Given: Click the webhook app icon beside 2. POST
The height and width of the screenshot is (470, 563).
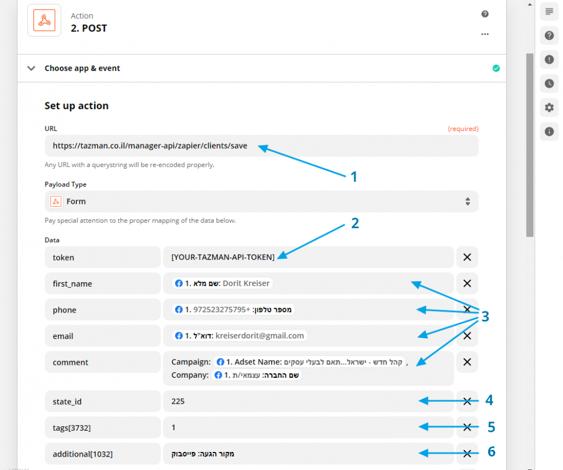Looking at the screenshot, I should [44, 21].
